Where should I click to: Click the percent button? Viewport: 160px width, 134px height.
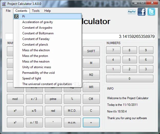[72, 99]
